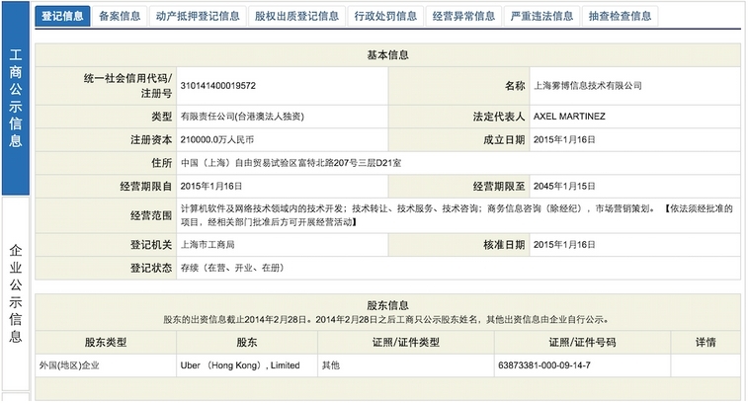Show the 严重违法信息 tab
The height and width of the screenshot is (404, 748).
click(541, 16)
